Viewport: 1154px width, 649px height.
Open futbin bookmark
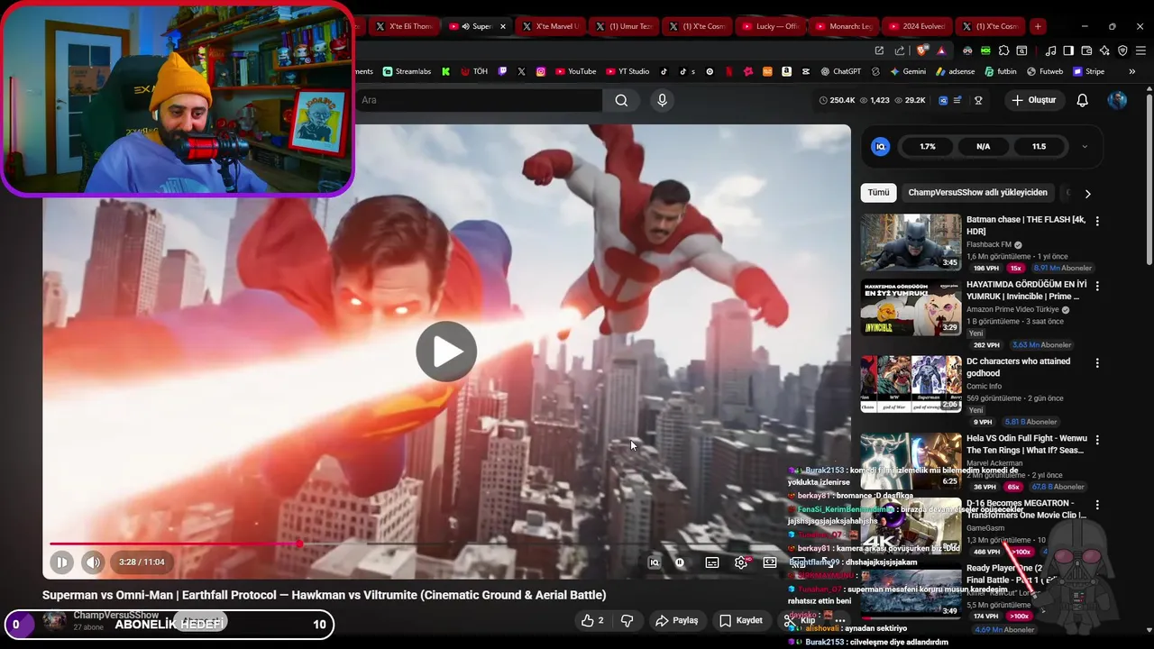(x=1001, y=71)
